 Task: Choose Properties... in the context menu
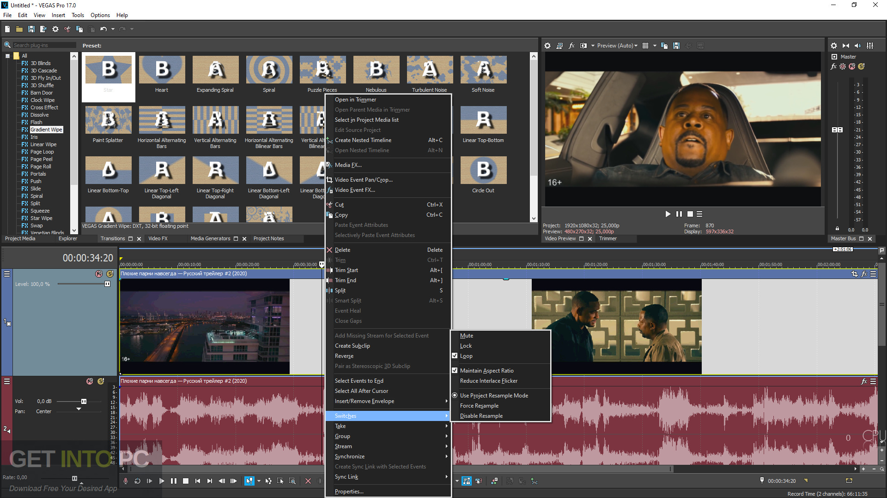388,492
